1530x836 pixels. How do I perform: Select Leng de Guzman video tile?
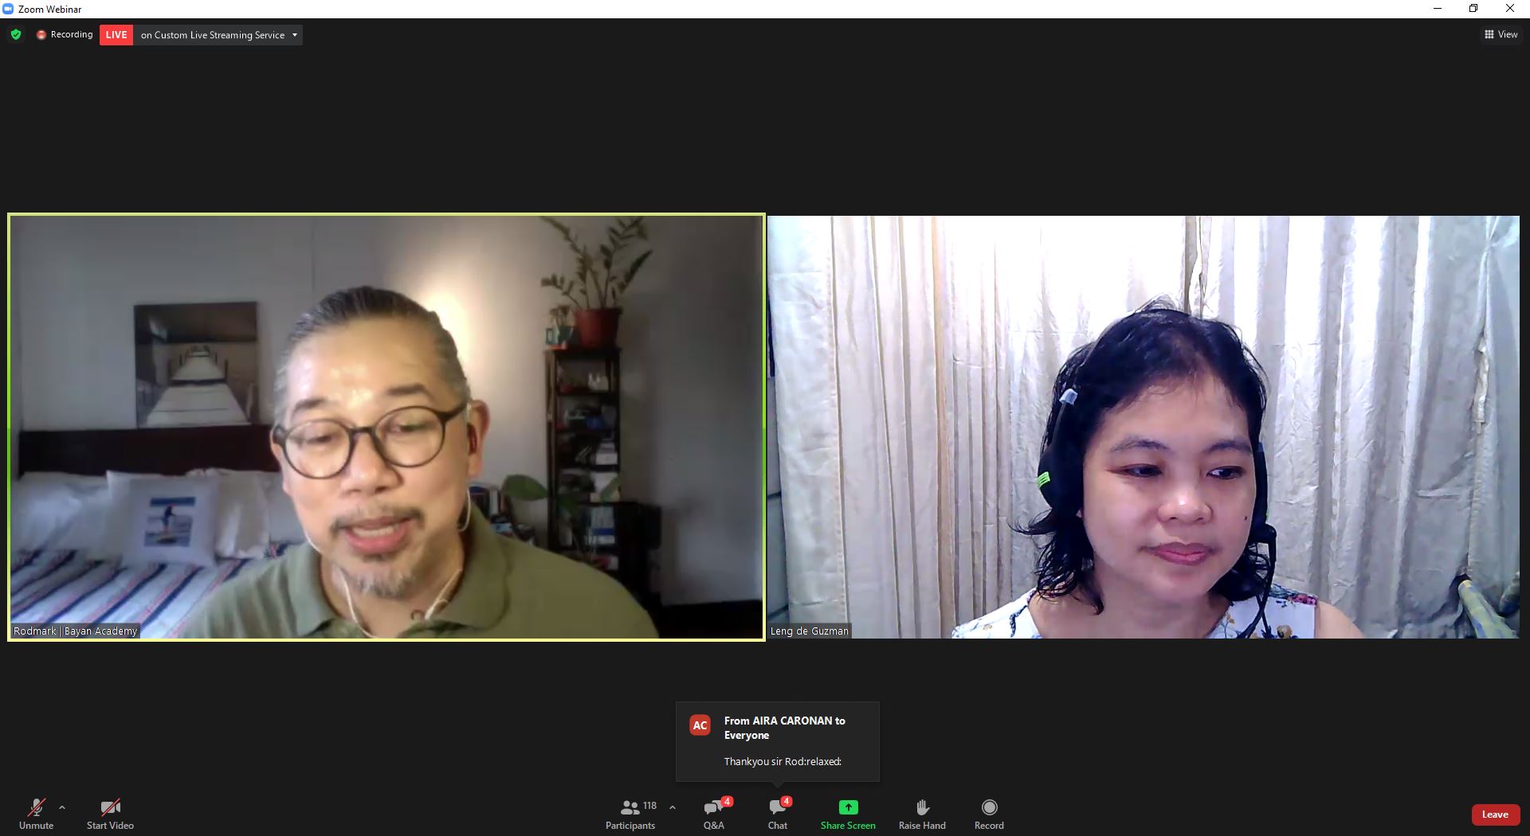pyautogui.click(x=1144, y=427)
